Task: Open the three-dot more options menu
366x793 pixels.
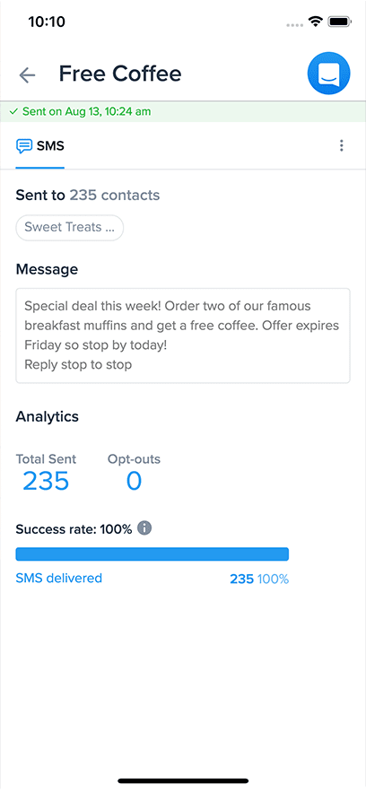Action: tap(342, 145)
